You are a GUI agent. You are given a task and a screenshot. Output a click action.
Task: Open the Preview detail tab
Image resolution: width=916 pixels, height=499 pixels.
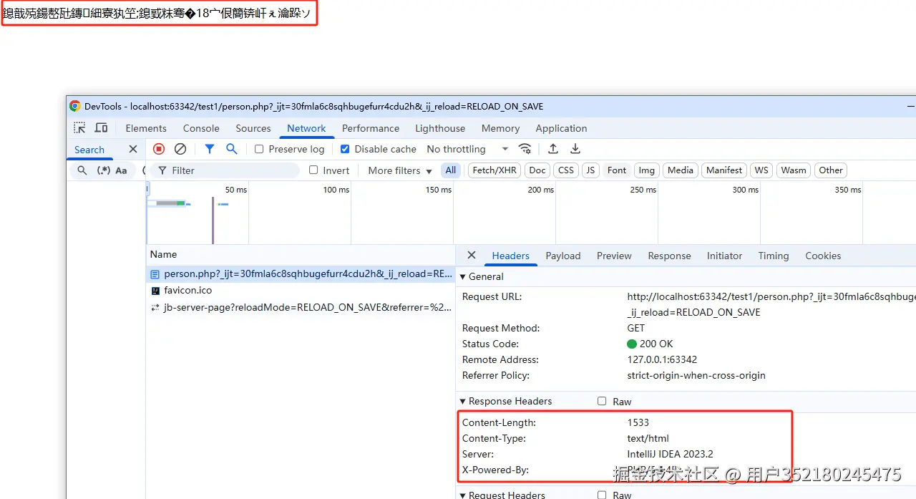pos(614,256)
